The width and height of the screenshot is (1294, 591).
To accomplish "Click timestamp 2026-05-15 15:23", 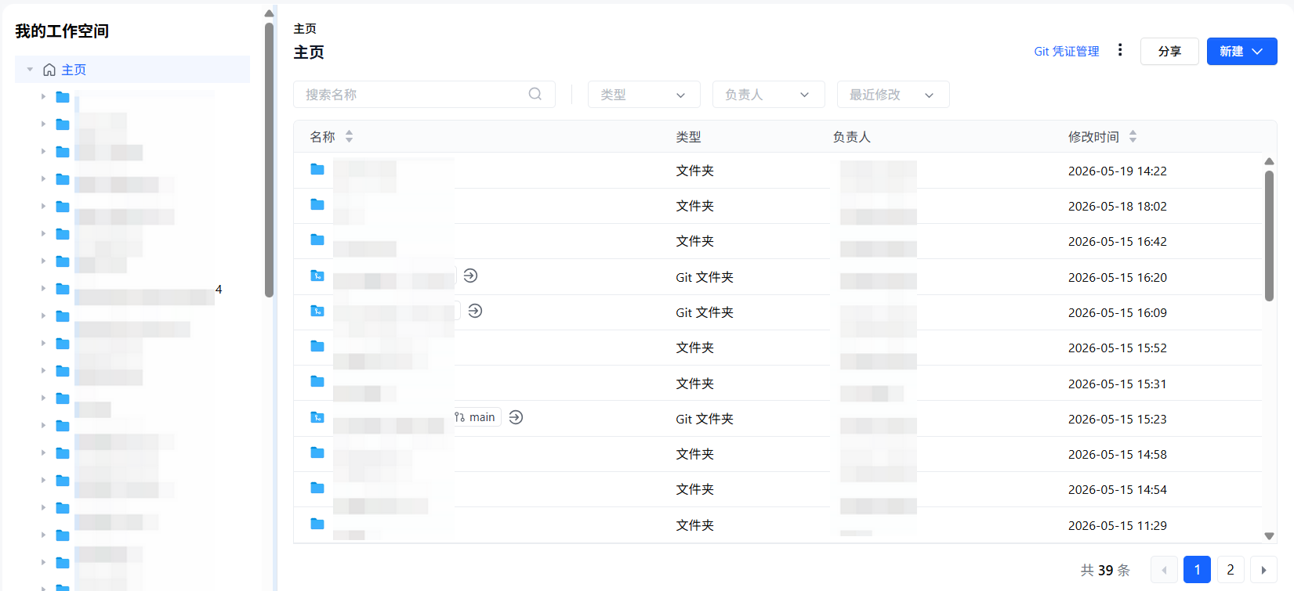I will pyautogui.click(x=1117, y=419).
